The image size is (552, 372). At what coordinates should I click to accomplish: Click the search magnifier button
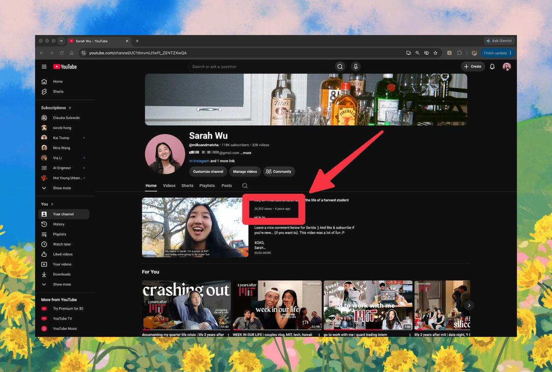coord(340,67)
